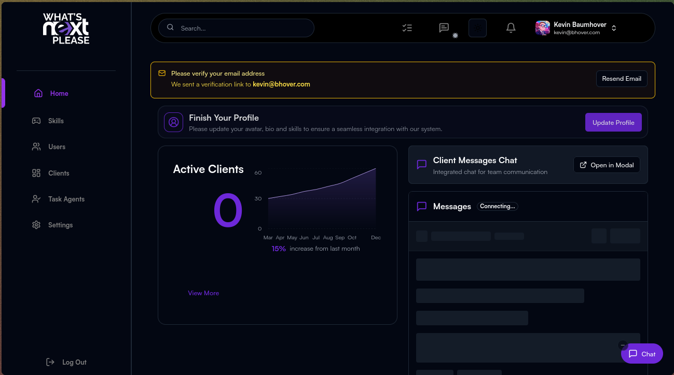The image size is (674, 375).
Task: Toggle the light/dark theme sun button
Action: coord(477,28)
